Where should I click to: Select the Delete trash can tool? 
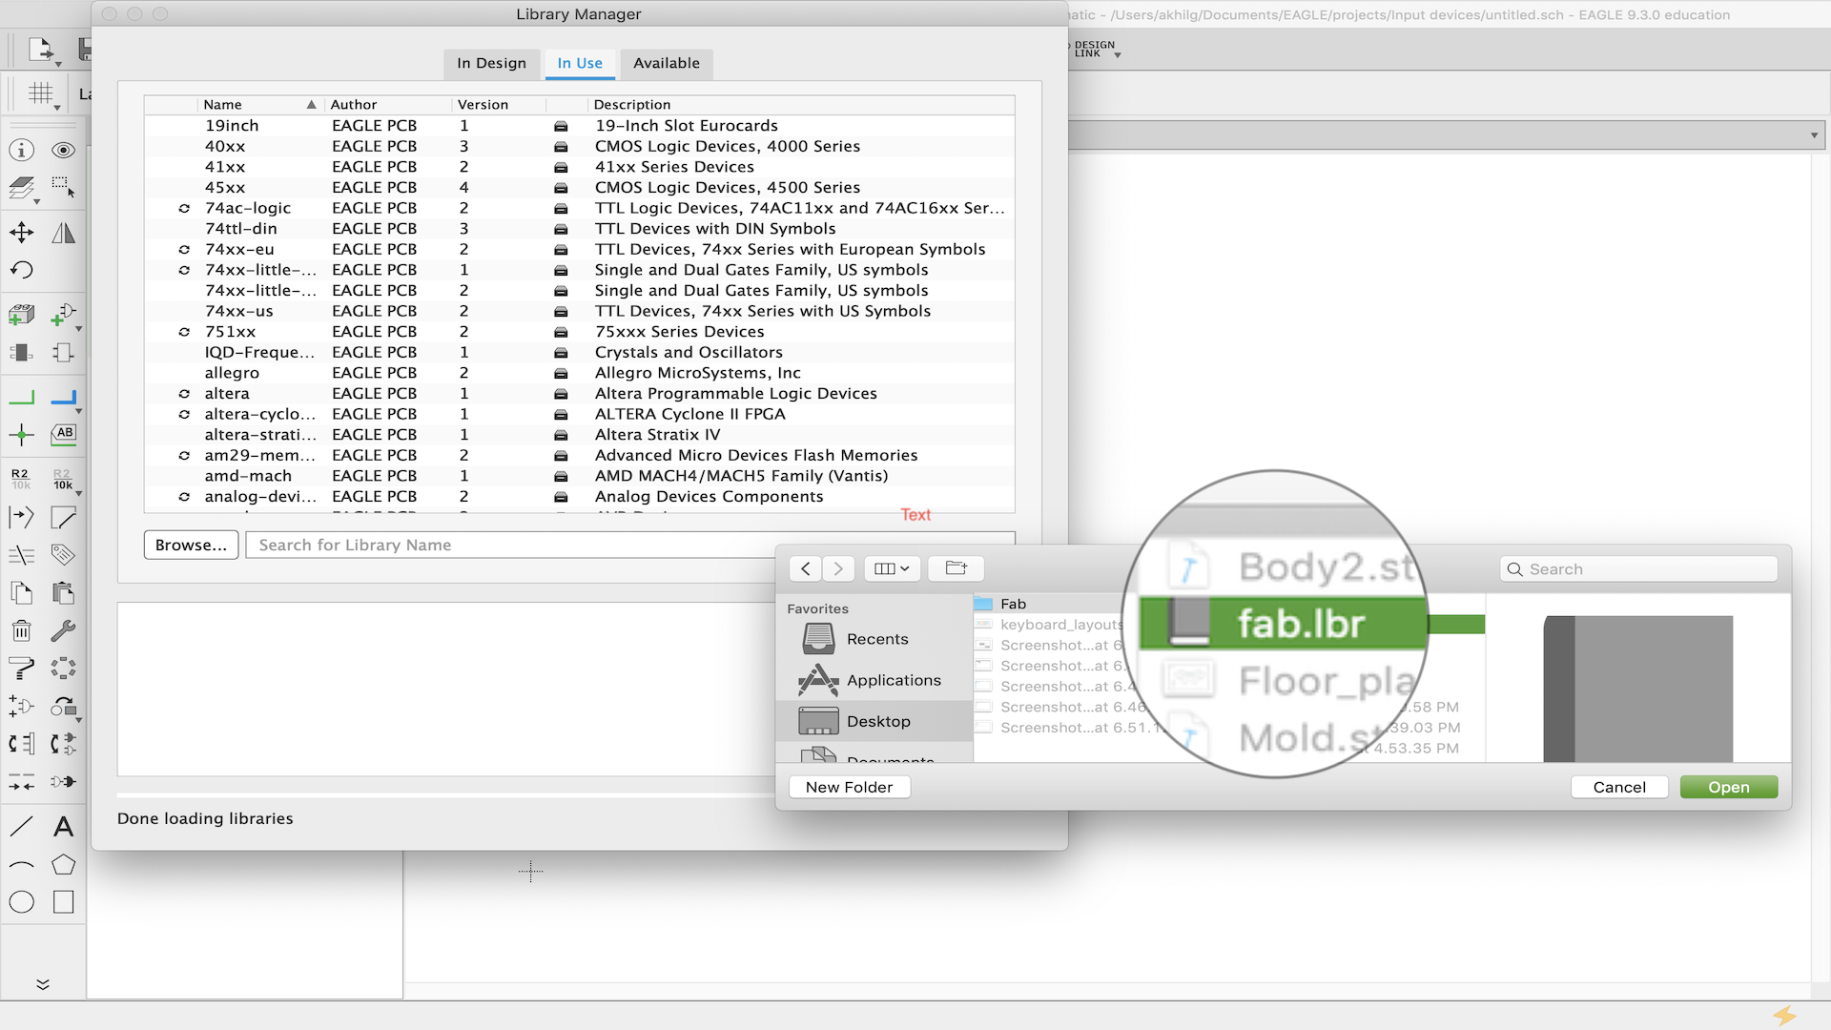[21, 630]
